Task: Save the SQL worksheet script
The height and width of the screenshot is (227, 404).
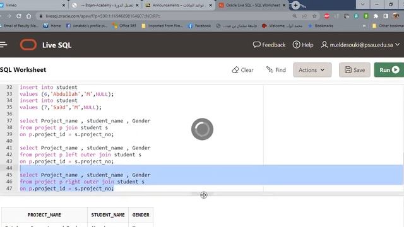Action: tap(355, 70)
